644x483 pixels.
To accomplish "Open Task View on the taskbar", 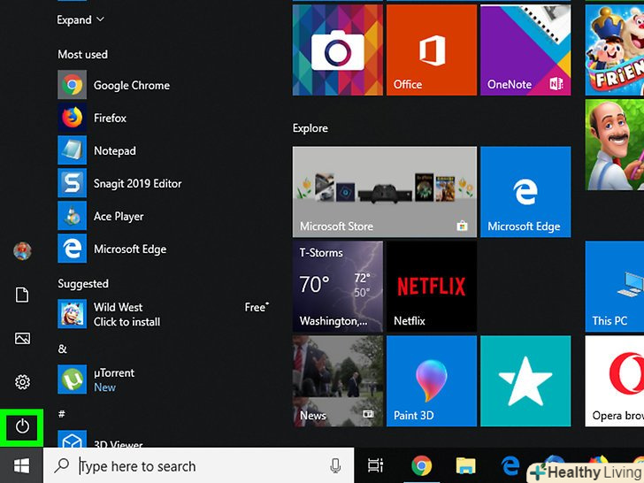I will 376,465.
